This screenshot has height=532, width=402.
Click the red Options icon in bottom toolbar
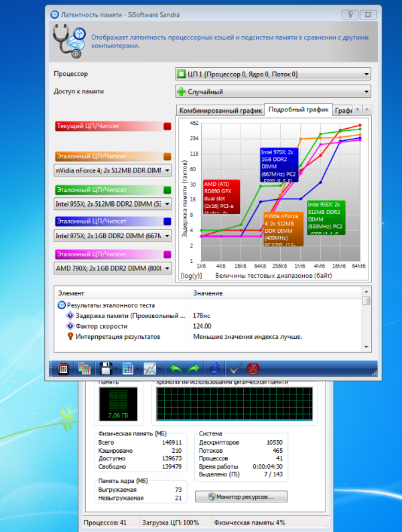pos(64,368)
